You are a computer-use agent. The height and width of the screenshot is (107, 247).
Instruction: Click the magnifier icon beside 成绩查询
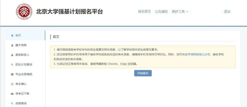click(x=12, y=104)
